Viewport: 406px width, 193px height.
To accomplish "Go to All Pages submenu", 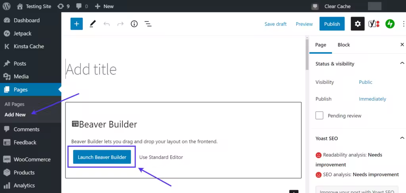I will click(x=15, y=104).
